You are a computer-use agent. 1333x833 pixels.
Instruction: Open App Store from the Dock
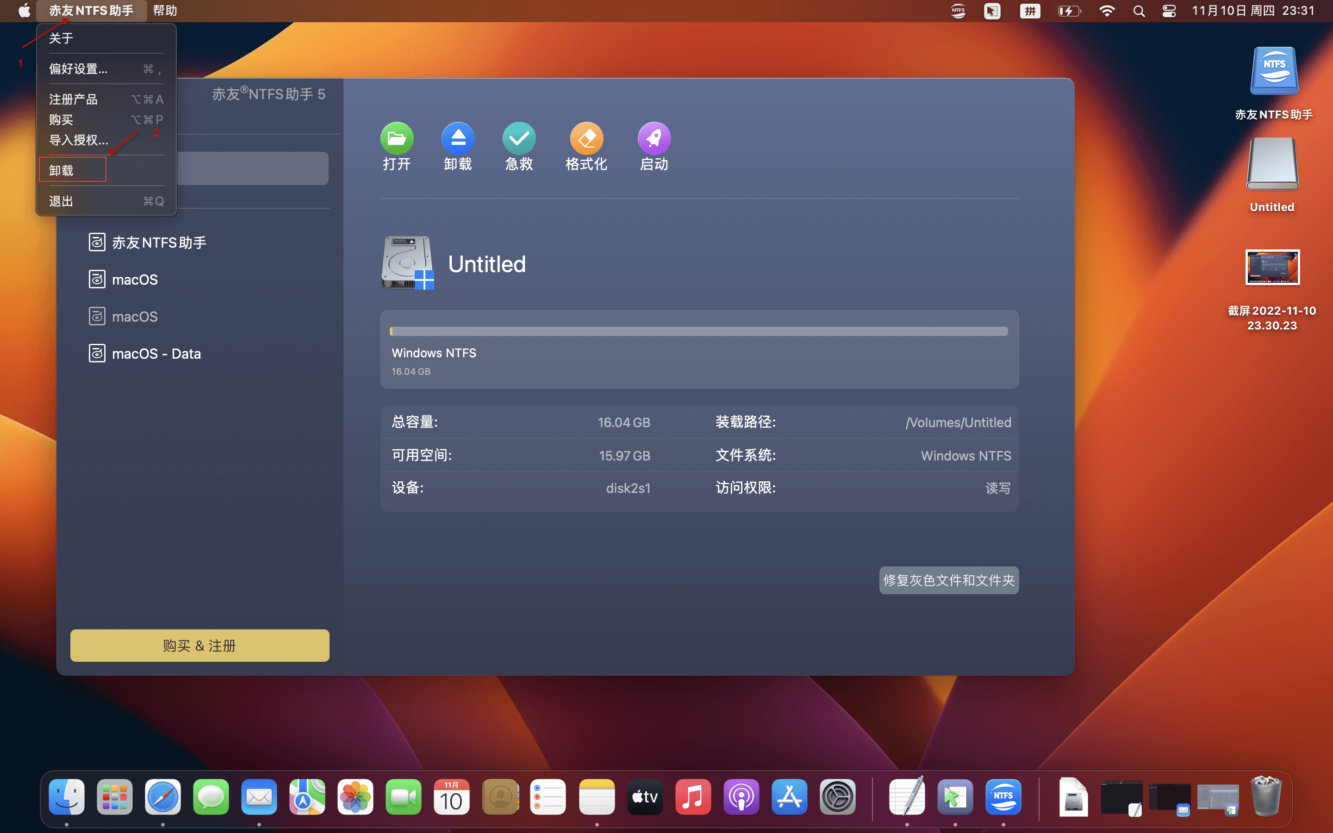789,796
